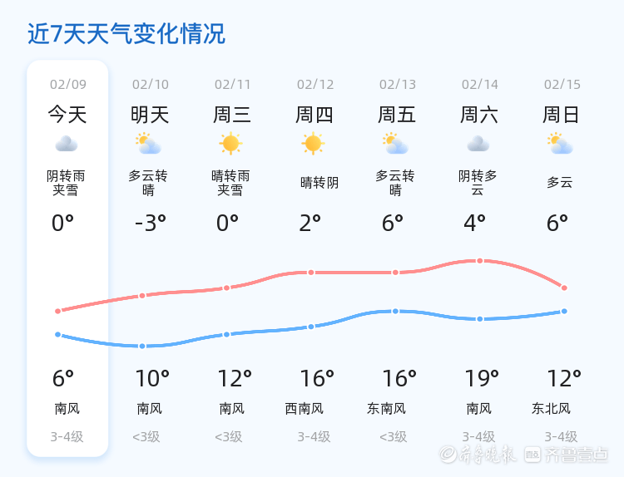Click the blue curve point for 周五
Image resolution: width=624 pixels, height=477 pixels.
coord(395,311)
